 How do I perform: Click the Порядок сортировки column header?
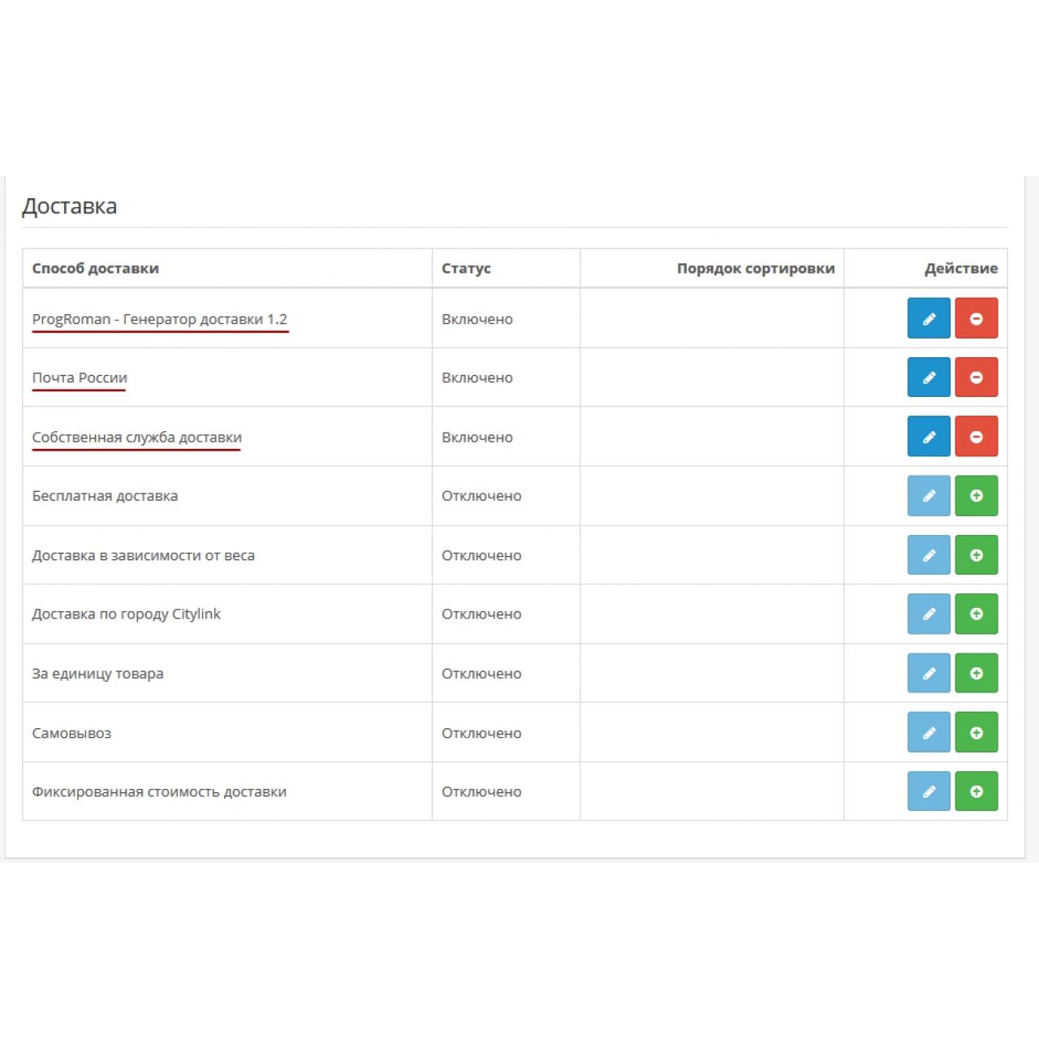tap(756, 268)
